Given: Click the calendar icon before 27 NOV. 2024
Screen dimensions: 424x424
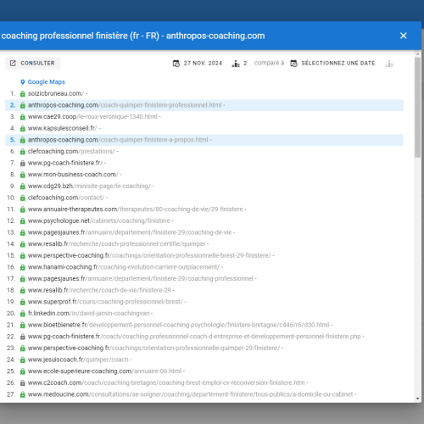Looking at the screenshot, I should click(176, 64).
